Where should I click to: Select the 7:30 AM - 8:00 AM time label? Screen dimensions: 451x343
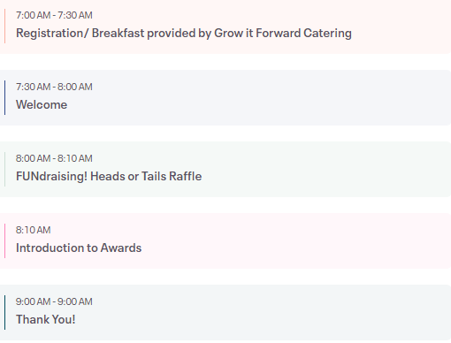(54, 87)
